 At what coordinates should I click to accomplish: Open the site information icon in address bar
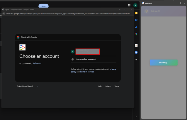tap(4, 14)
